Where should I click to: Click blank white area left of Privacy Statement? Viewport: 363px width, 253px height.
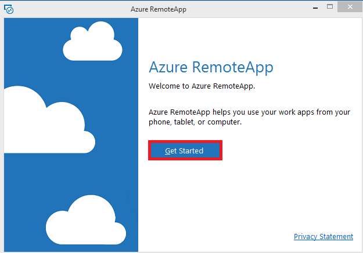221,236
